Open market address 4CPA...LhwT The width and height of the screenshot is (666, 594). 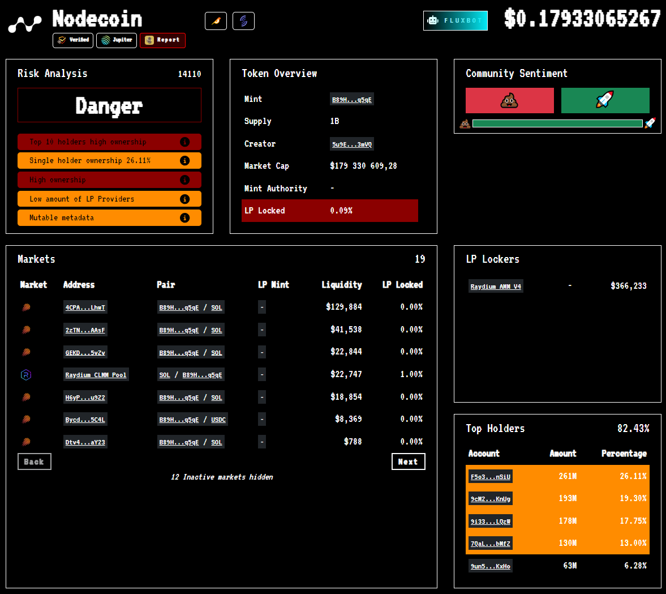(85, 307)
